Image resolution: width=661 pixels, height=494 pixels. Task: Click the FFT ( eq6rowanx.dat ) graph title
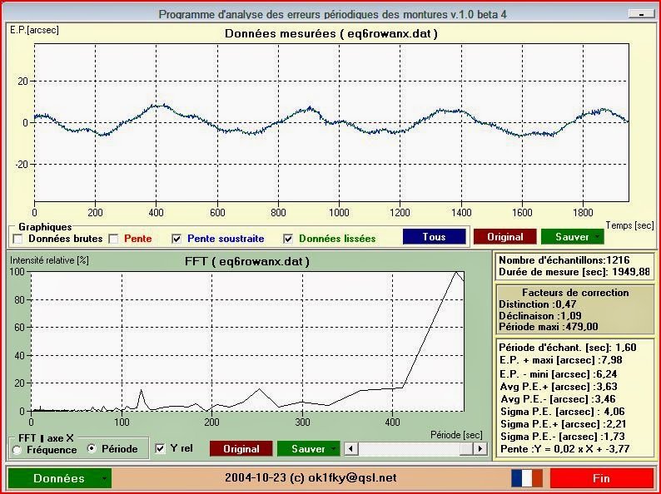pyautogui.click(x=247, y=262)
